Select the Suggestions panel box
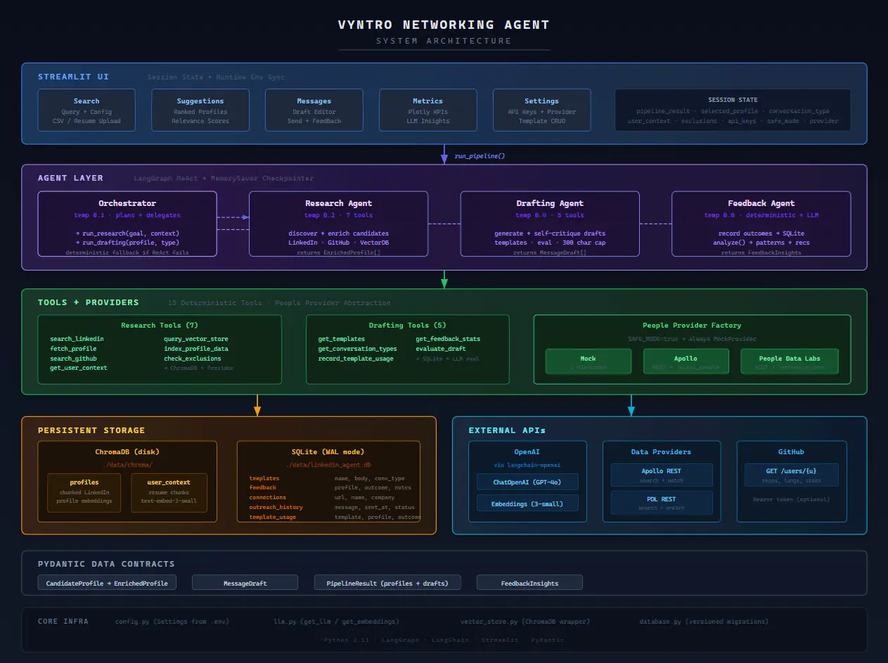Image resolution: width=888 pixels, height=663 pixels. coord(200,110)
